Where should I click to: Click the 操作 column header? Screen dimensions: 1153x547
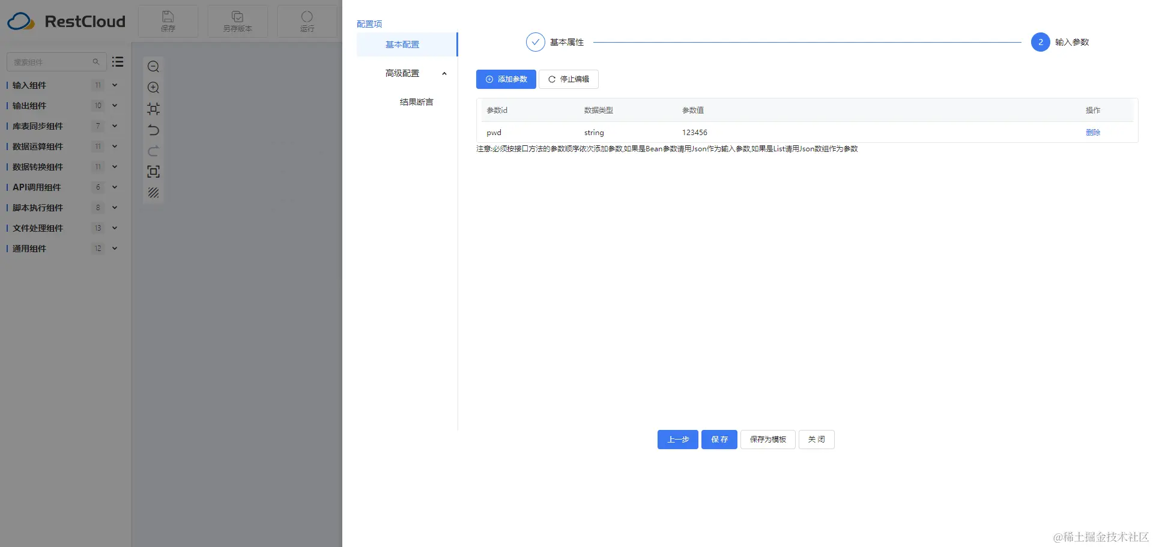point(1093,110)
